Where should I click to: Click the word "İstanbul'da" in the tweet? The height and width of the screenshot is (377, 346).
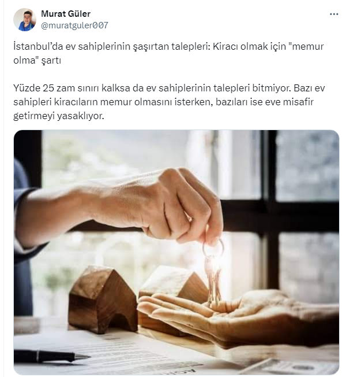(38, 46)
